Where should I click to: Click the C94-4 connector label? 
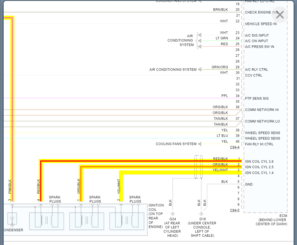click(x=235, y=147)
